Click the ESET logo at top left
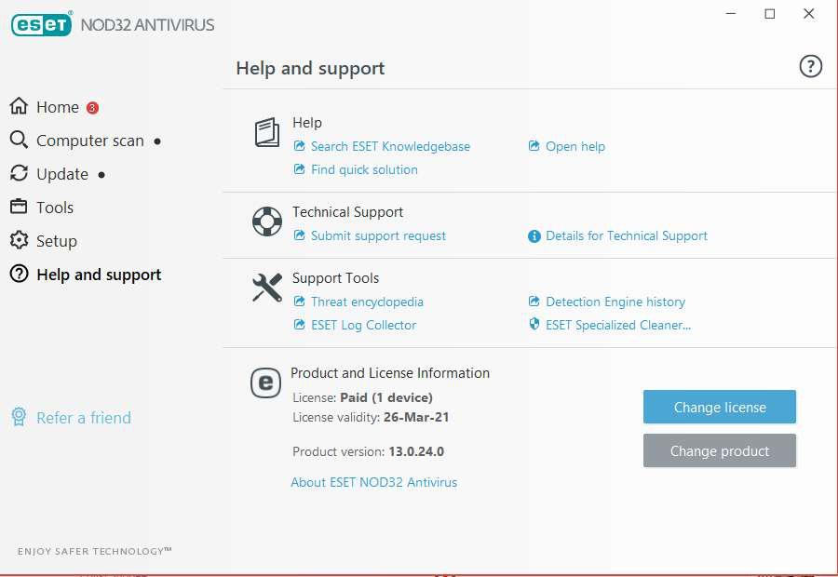Viewport: 838px width, 577px height. click(x=41, y=24)
